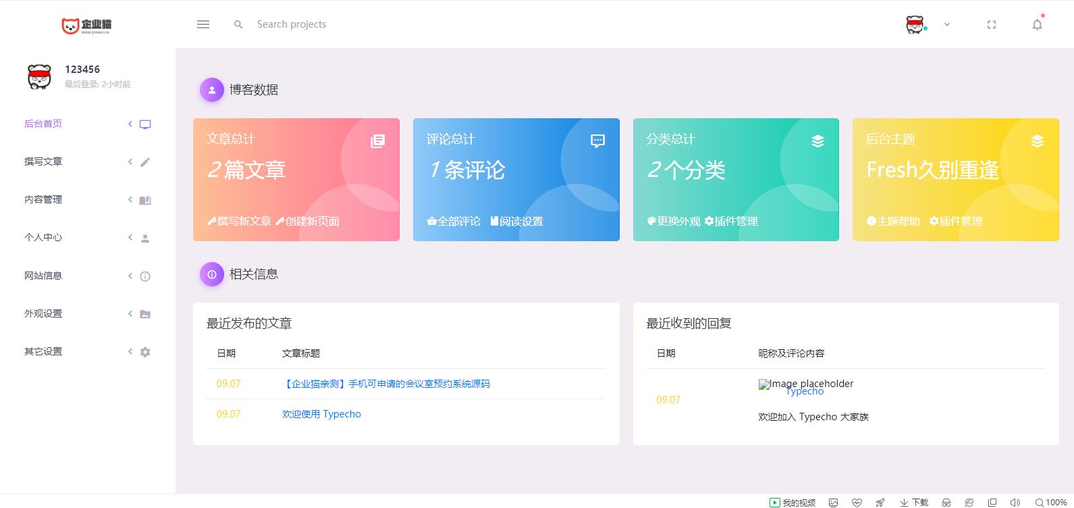Click the volume speaker icon in status bar
1074x508 pixels.
coord(1015,503)
